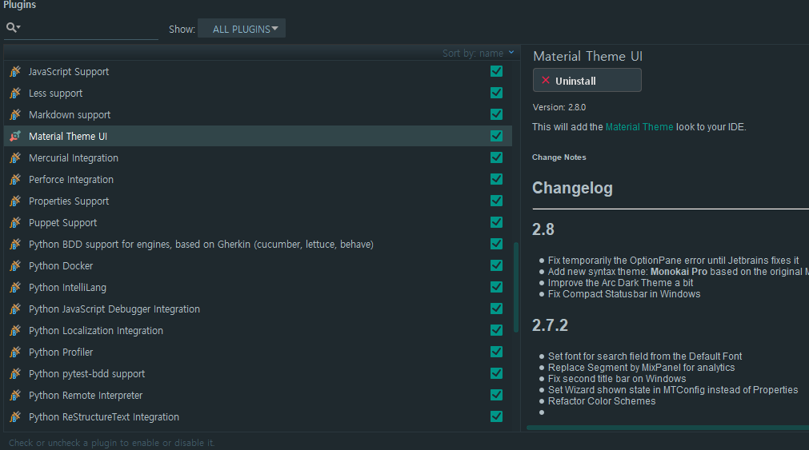Click the Changelog heading
809x450 pixels.
click(x=572, y=188)
